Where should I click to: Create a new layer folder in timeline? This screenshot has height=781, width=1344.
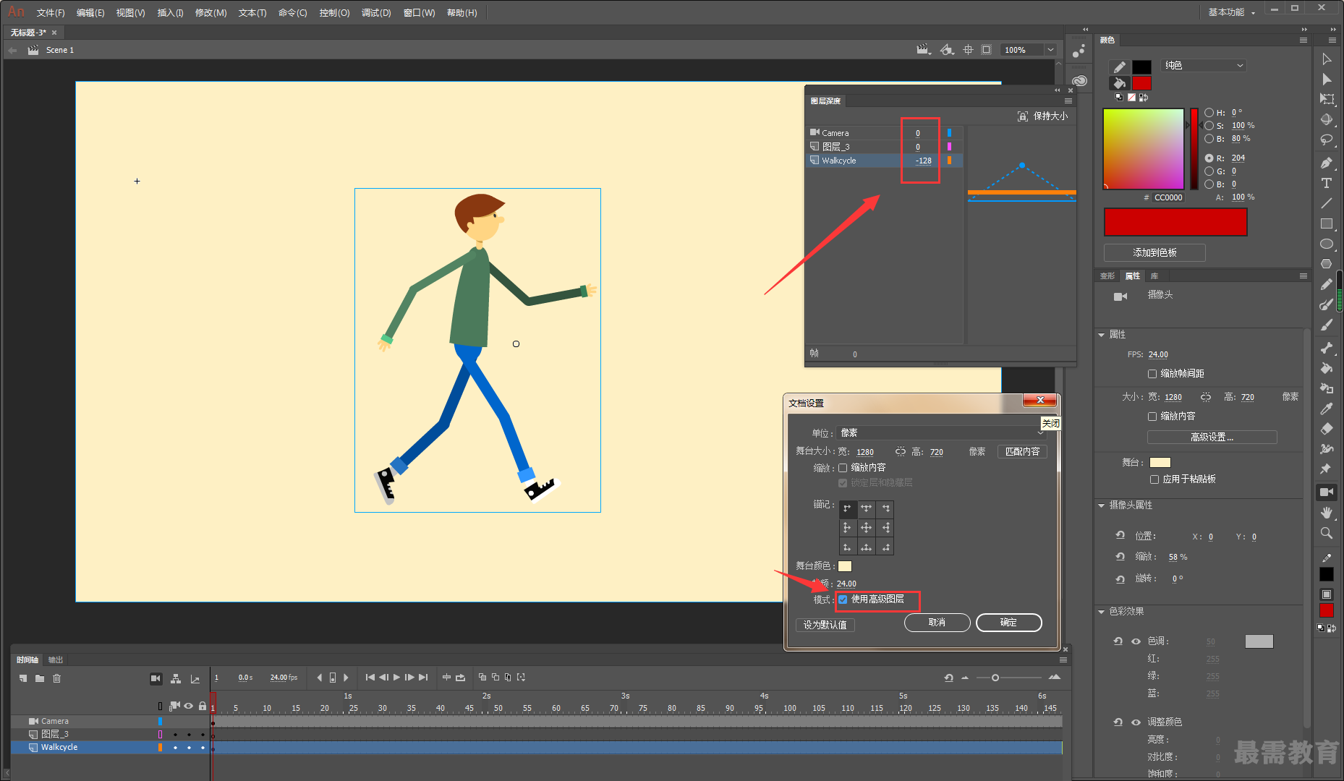pos(40,678)
